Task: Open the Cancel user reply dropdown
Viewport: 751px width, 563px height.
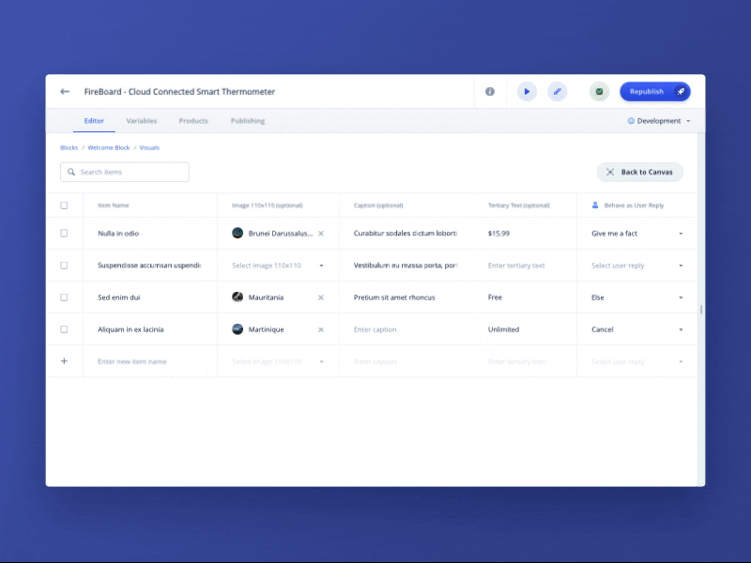Action: (637, 329)
